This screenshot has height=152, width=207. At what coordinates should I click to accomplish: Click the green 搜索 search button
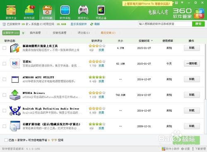pos(198,24)
